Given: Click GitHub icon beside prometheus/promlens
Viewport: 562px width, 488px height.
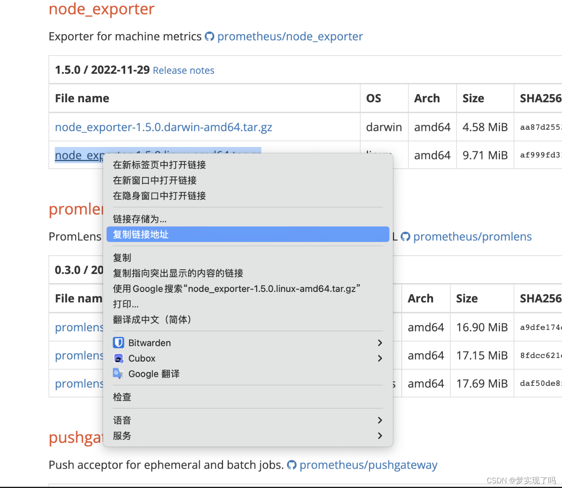Looking at the screenshot, I should tap(405, 237).
